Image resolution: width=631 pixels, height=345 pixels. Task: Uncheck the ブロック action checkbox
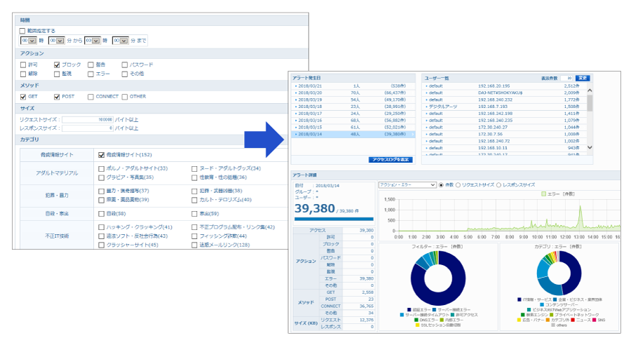coord(57,65)
